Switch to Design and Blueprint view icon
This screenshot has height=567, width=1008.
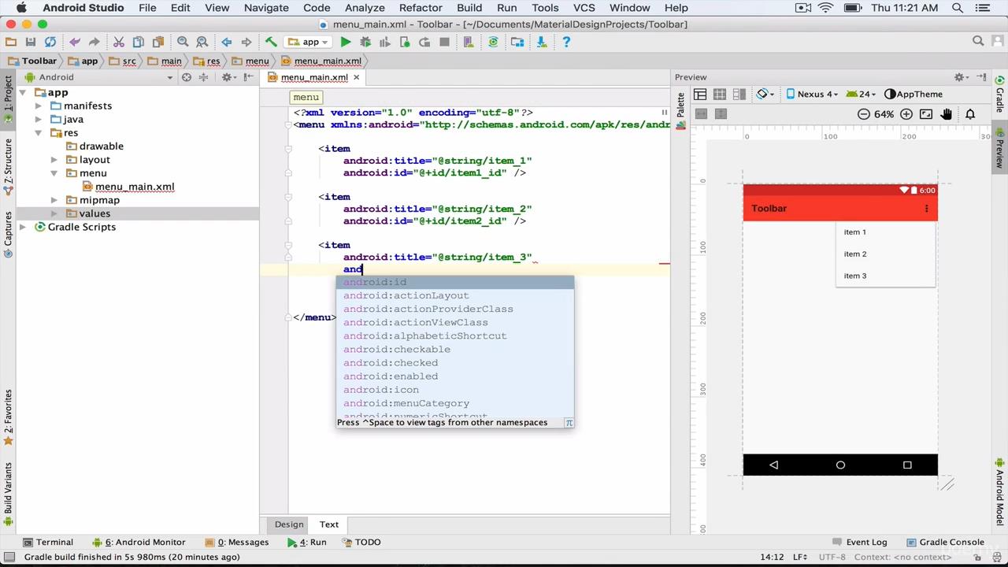point(739,94)
